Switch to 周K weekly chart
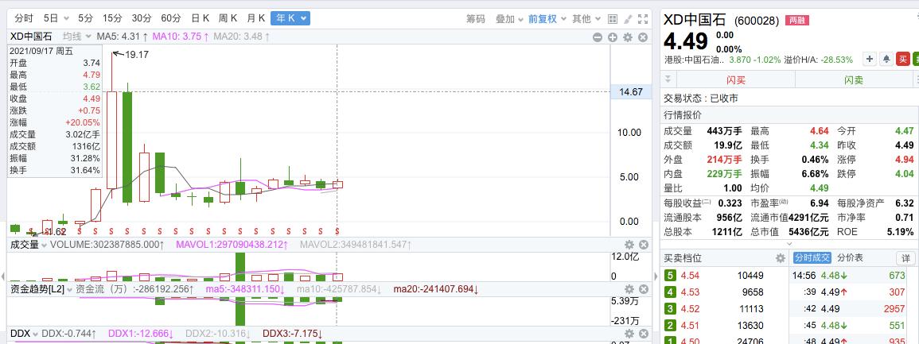The image size is (919, 344). tap(228, 19)
